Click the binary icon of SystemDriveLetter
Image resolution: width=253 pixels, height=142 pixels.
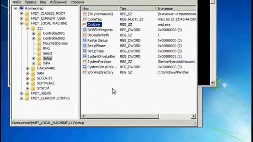click(x=84, y=56)
